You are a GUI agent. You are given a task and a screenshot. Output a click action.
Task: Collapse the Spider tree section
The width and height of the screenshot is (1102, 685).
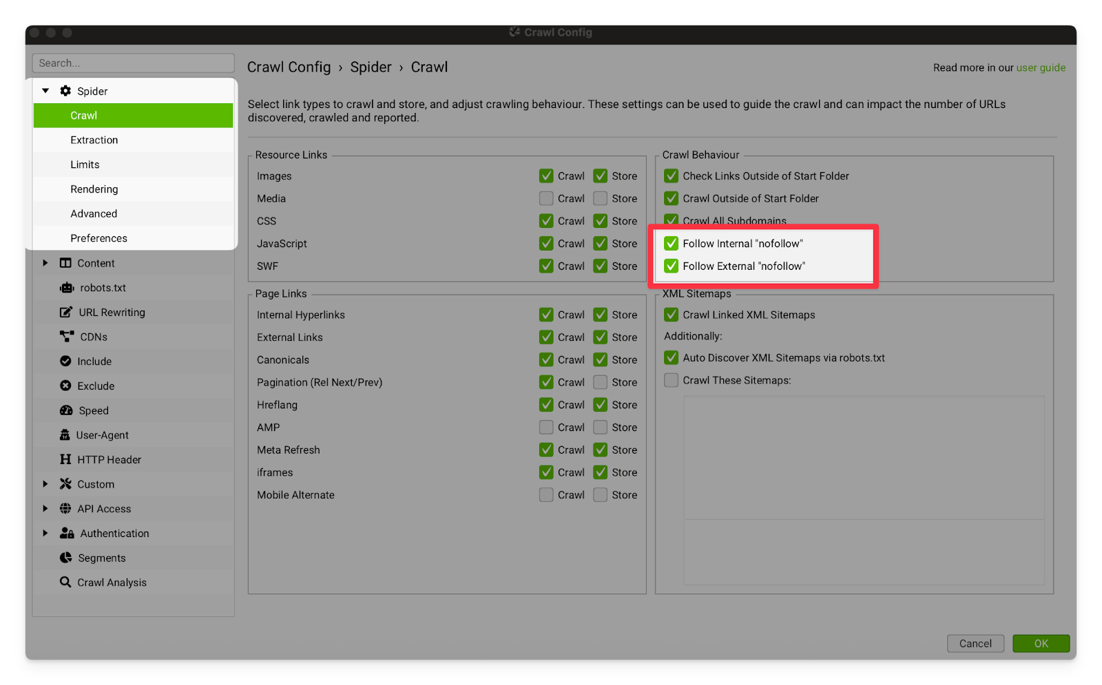coord(45,91)
